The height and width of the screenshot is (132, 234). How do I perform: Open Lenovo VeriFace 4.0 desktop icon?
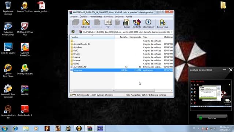[8, 112]
